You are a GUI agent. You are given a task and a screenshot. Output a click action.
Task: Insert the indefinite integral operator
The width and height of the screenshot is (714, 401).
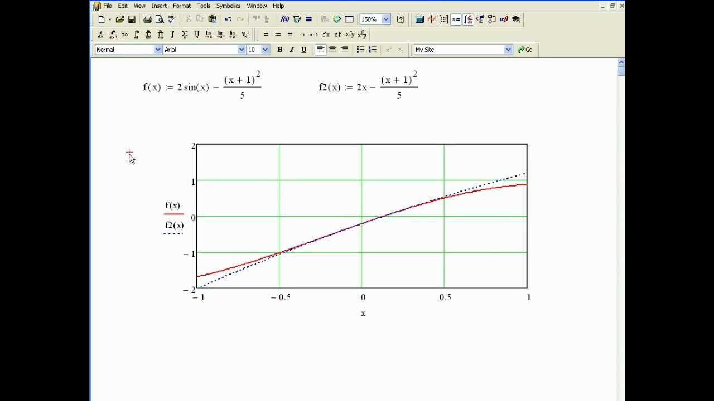point(172,35)
